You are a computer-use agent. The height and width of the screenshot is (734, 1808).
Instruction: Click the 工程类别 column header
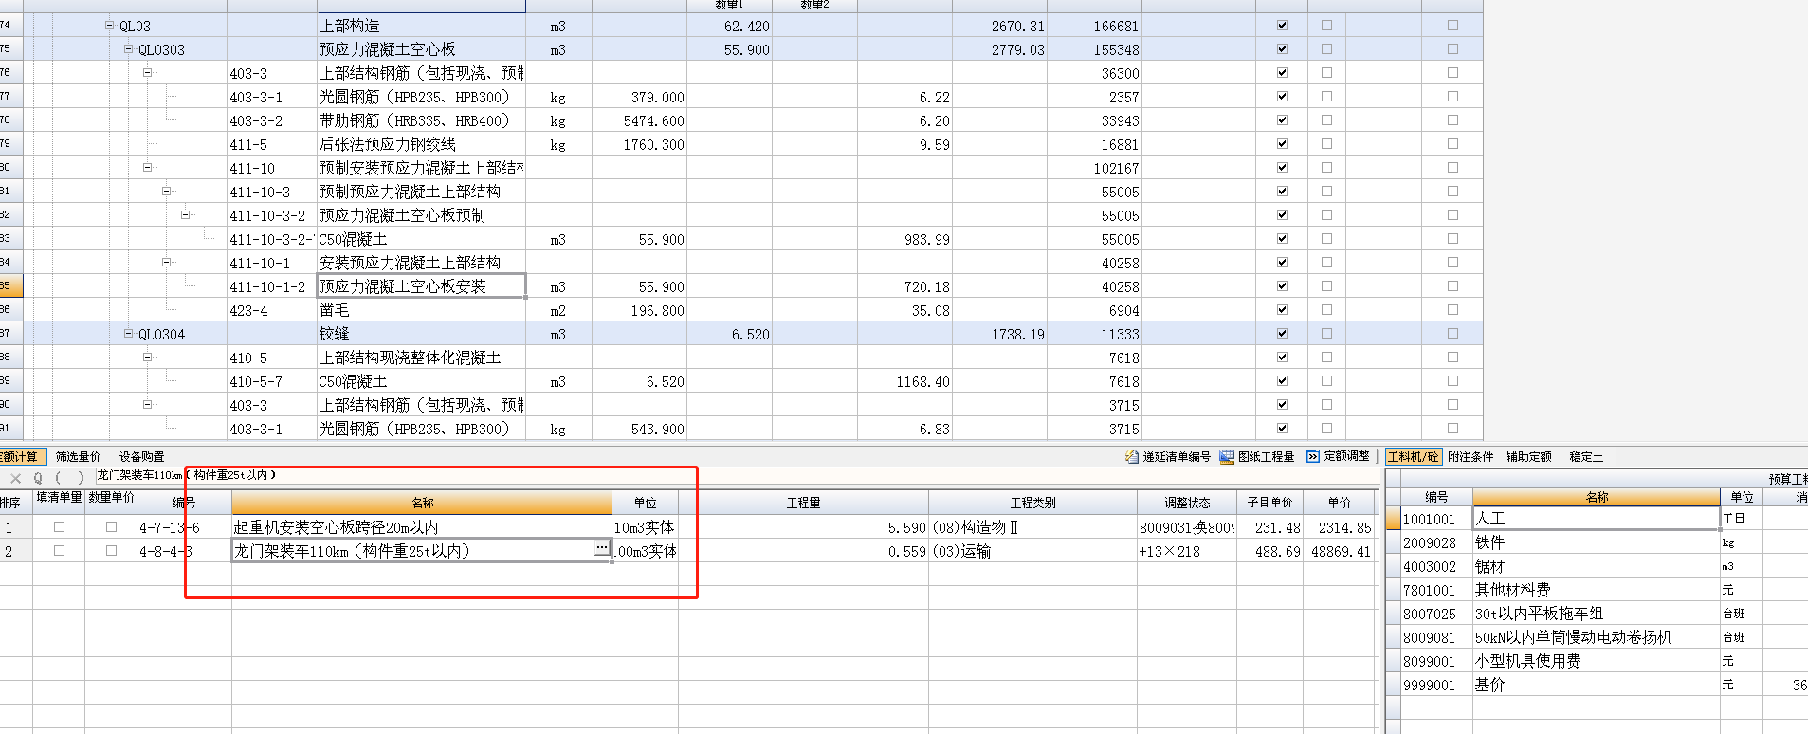click(1032, 503)
